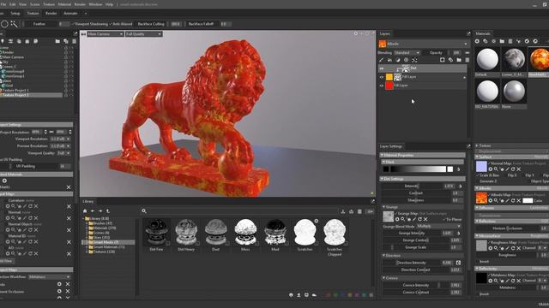Click the Library forward arrow
This screenshot has height=308, width=549.
click(x=100, y=211)
